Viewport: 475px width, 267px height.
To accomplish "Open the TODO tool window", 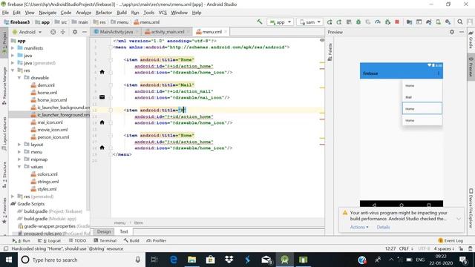I will click(77, 240).
